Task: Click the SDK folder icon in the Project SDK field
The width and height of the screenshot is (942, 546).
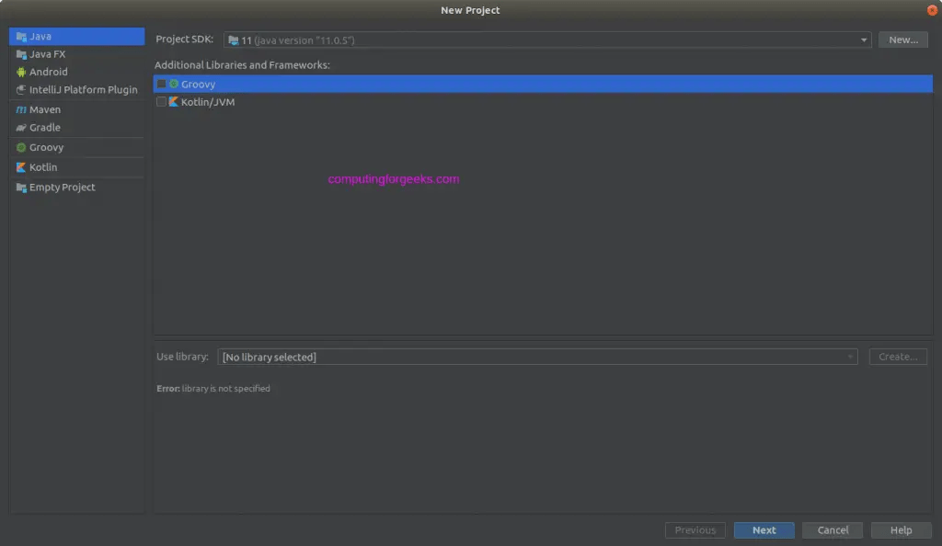Action: point(233,40)
